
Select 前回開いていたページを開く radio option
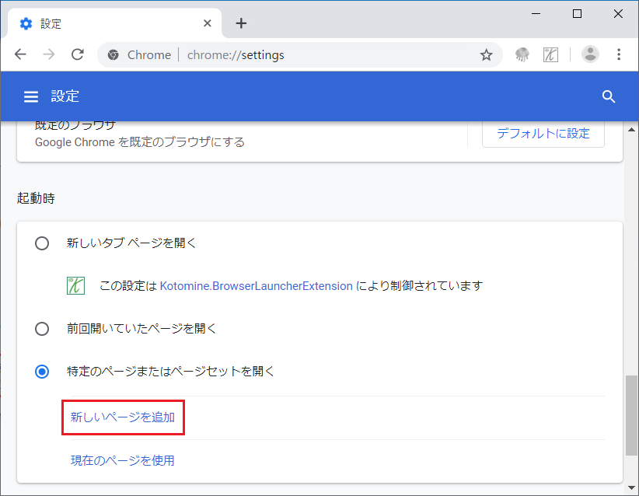(x=42, y=329)
